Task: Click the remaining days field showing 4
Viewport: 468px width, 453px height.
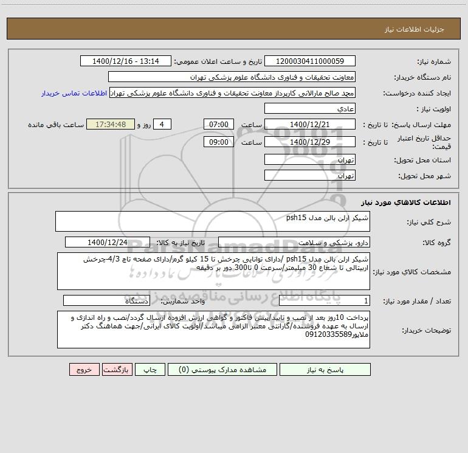Action: tap(162, 124)
